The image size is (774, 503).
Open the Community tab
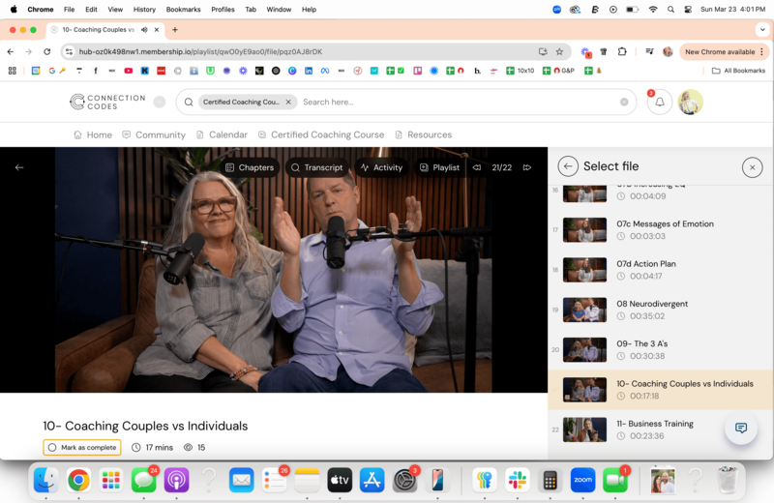tap(154, 134)
